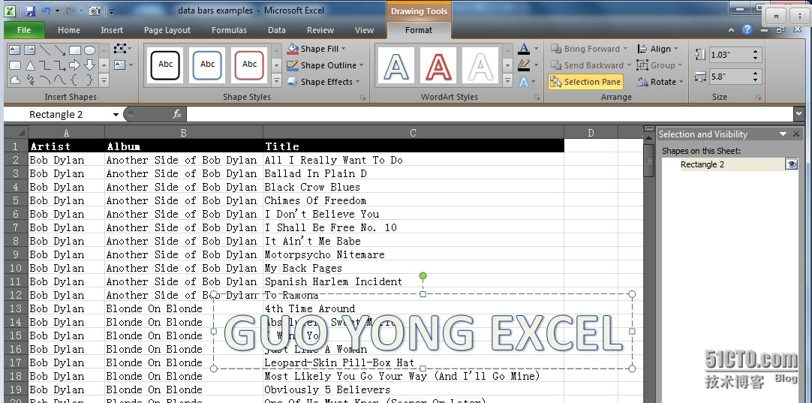Choose the Arrow line shape
Viewport: 812px width, 403px height.
(x=60, y=50)
